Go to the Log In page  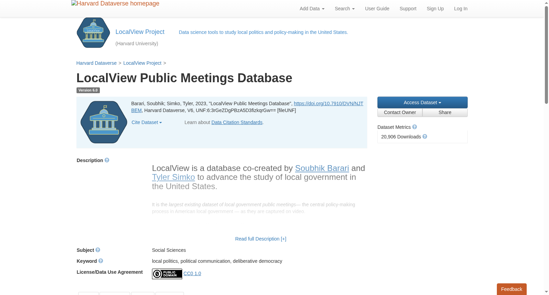click(460, 9)
